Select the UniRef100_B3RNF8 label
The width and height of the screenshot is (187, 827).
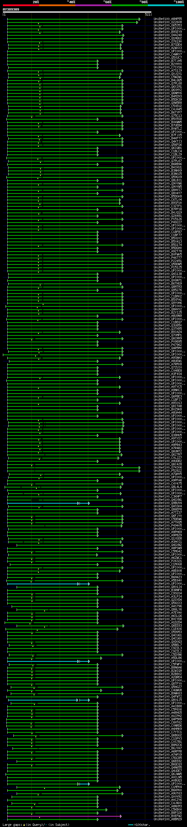click(167, 590)
